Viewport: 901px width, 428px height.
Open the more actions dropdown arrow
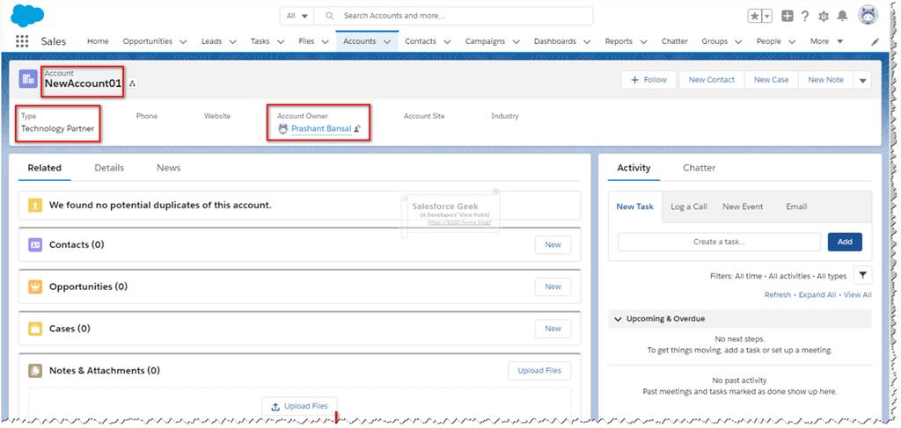pyautogui.click(x=862, y=80)
